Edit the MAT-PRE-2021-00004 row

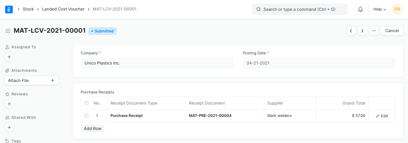tap(382, 116)
